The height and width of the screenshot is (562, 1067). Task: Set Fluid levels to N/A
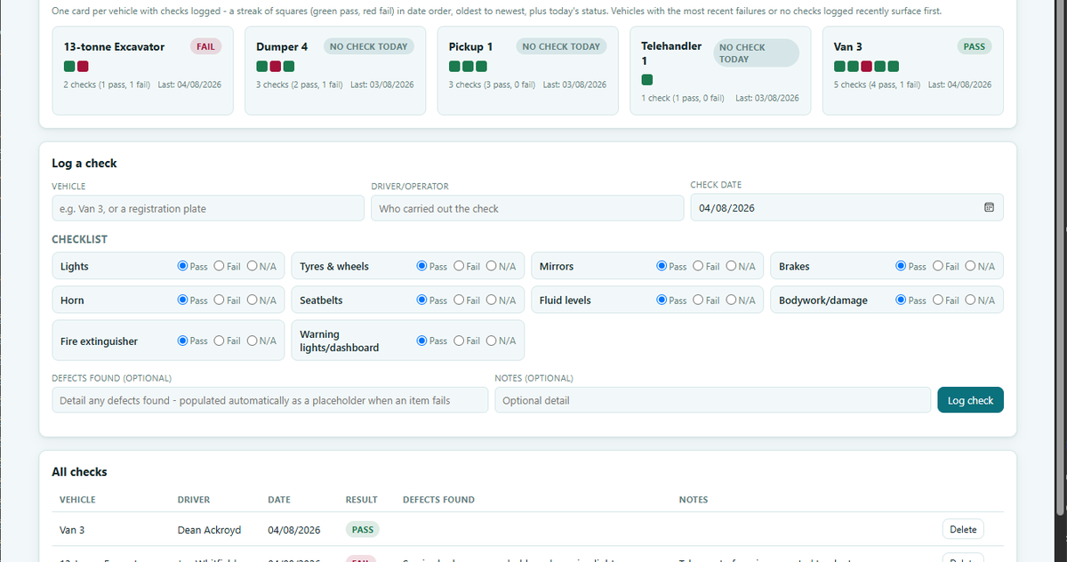click(x=731, y=300)
